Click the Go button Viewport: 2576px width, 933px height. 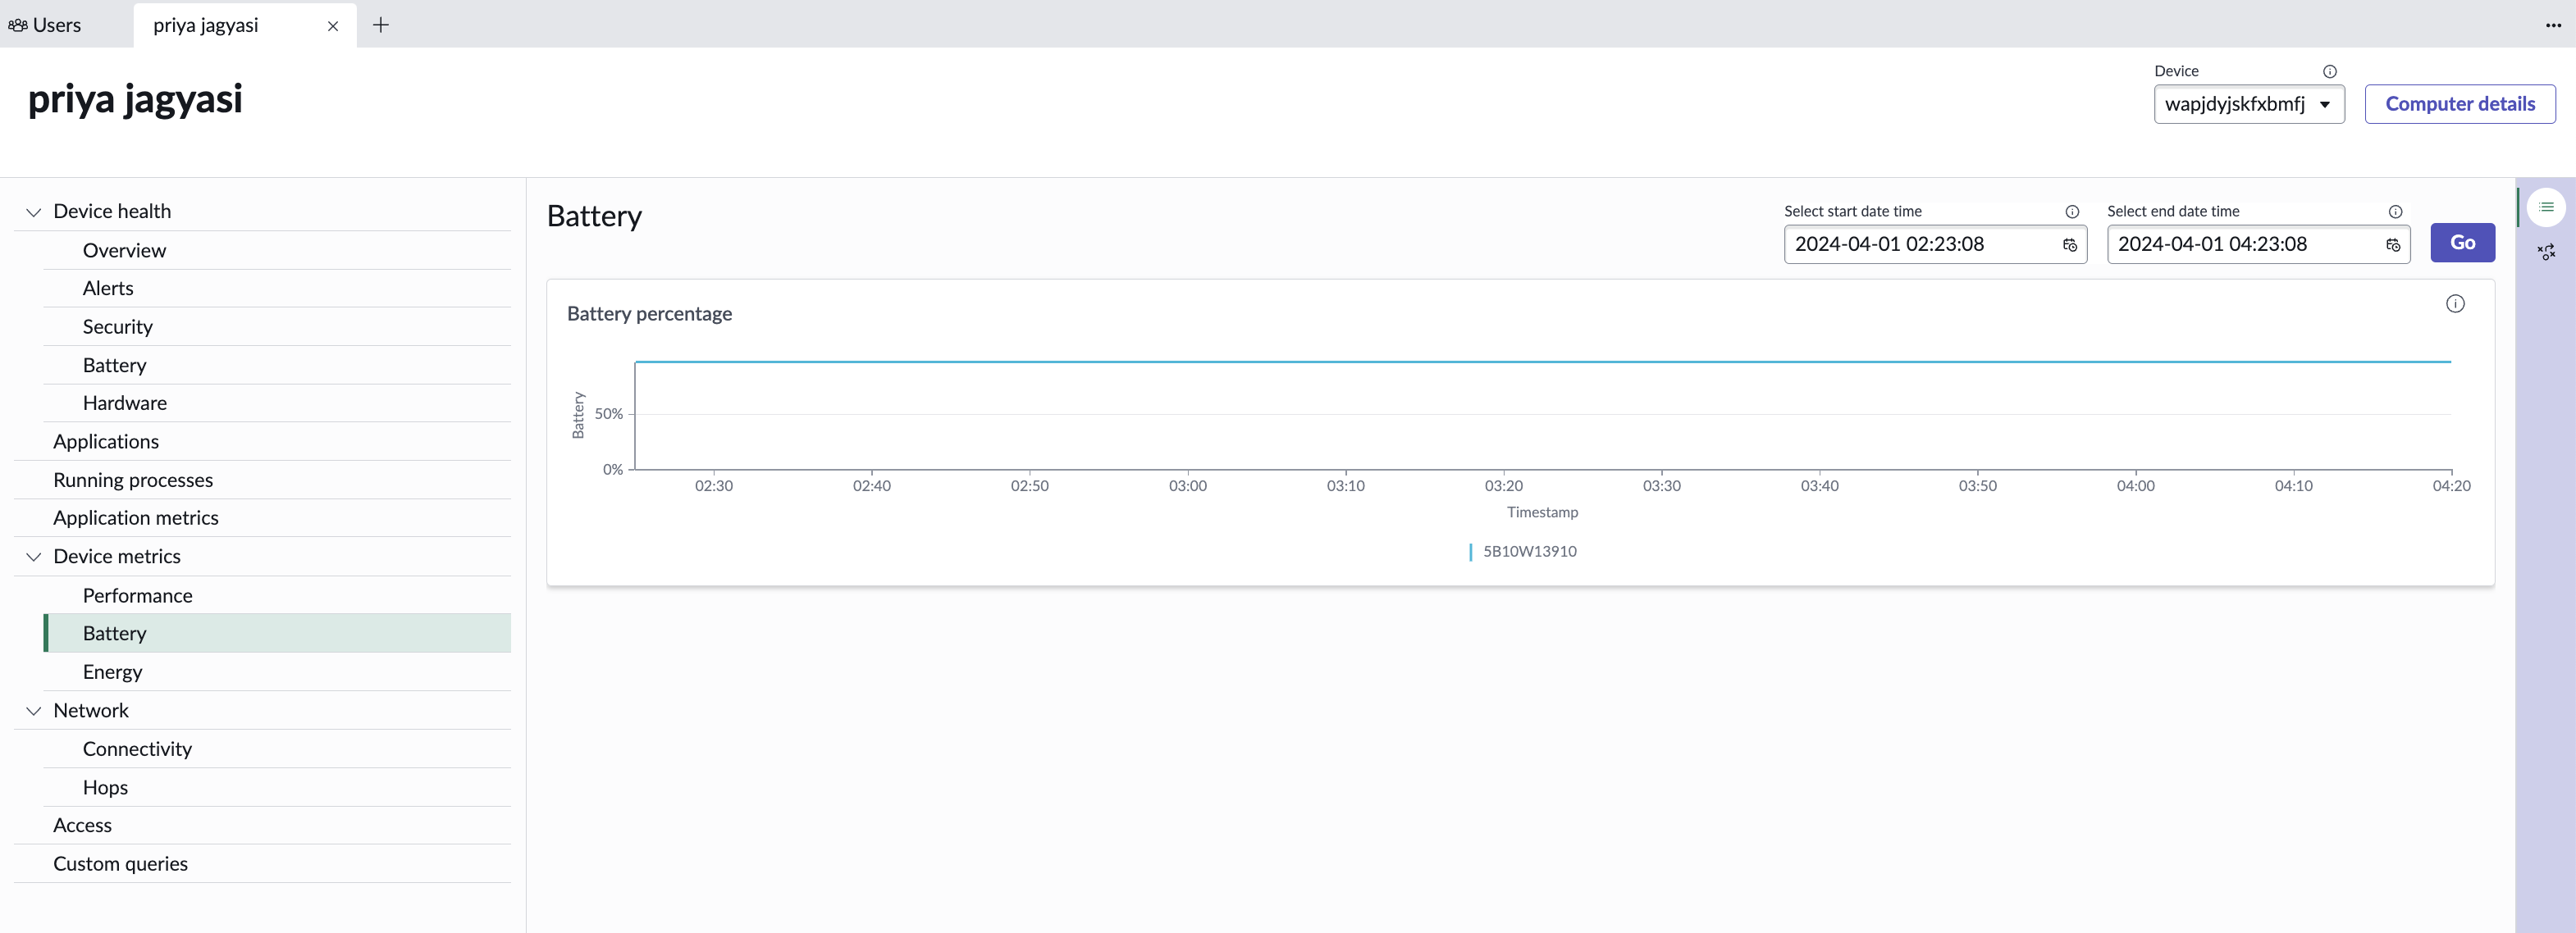click(2462, 243)
